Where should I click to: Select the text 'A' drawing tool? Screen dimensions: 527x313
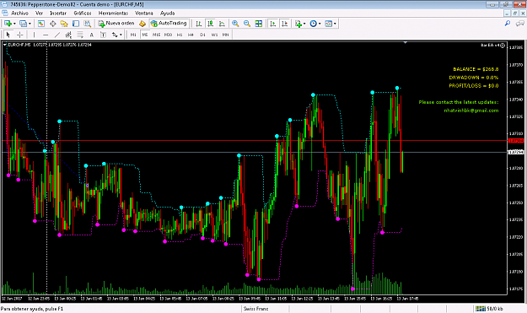point(91,35)
